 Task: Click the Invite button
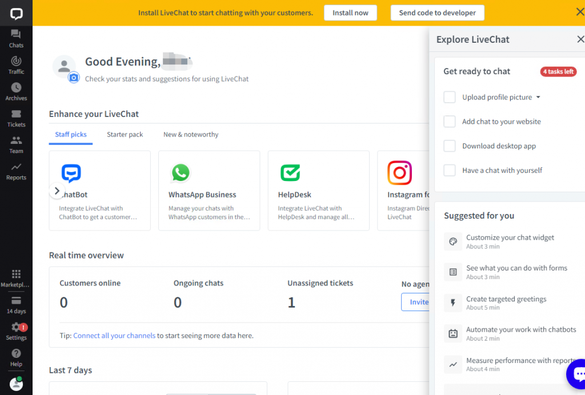point(416,302)
